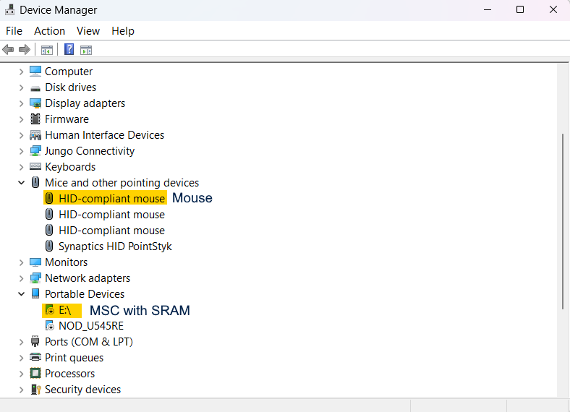570x412 pixels.
Task: Click the Synaptics HID PointStyk mouse icon
Action: 49,246
